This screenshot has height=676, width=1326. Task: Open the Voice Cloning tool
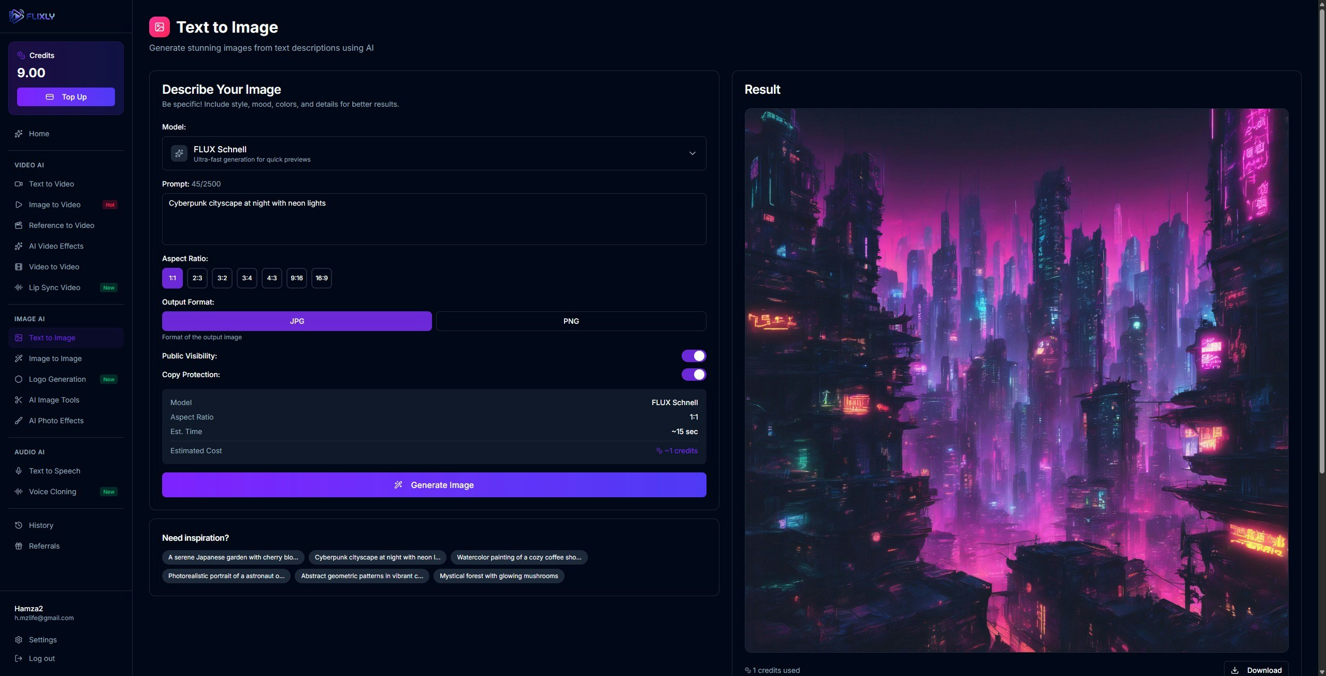52,491
